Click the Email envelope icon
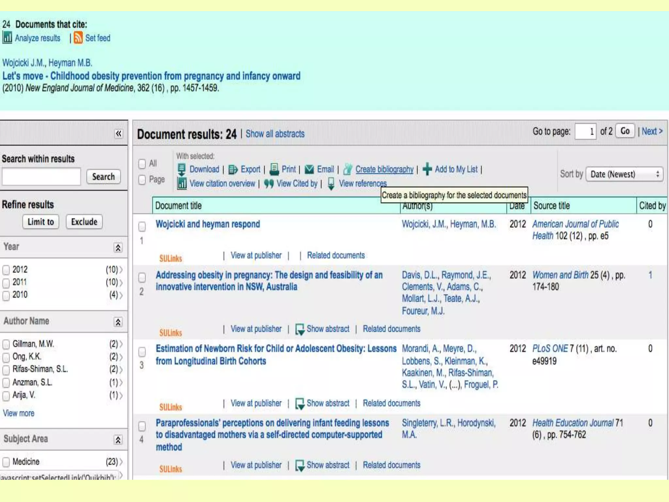Screen dimensions: 669x502 309,169
